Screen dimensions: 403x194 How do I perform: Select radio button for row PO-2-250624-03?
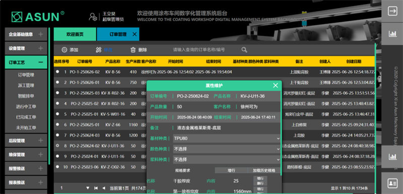[x=57, y=135]
